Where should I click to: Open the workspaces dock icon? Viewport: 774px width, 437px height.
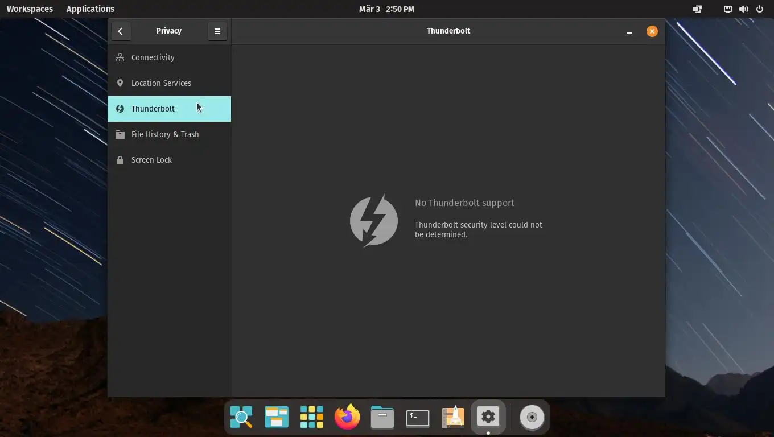[x=277, y=417]
